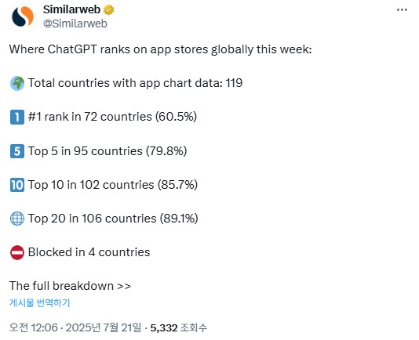Click the 게시물 번역하기 translate link

pos(39,302)
